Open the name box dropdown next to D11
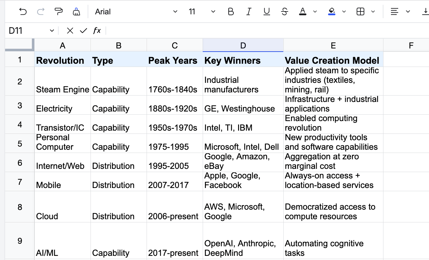The width and height of the screenshot is (429, 260). click(x=52, y=31)
